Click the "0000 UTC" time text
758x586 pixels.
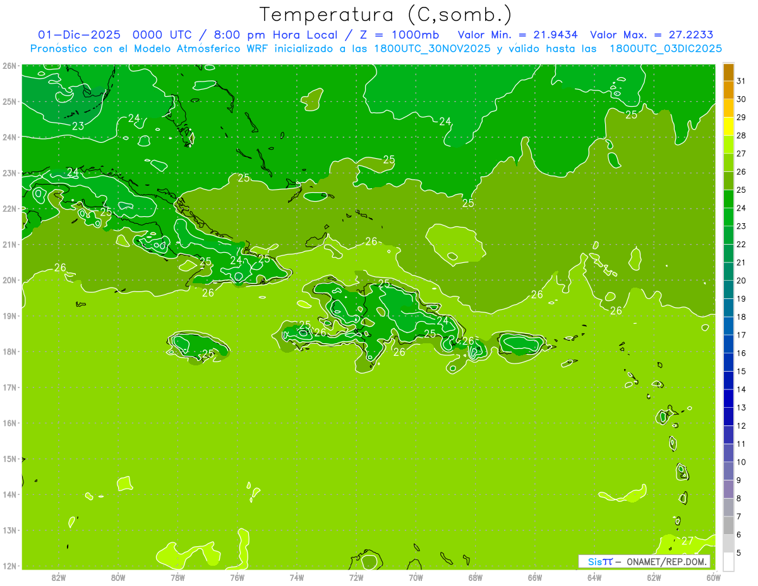163,35
